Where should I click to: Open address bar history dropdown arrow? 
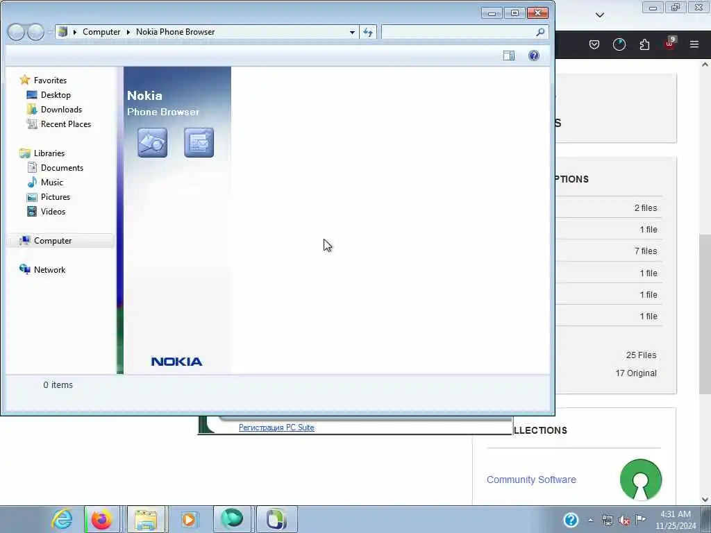click(352, 32)
